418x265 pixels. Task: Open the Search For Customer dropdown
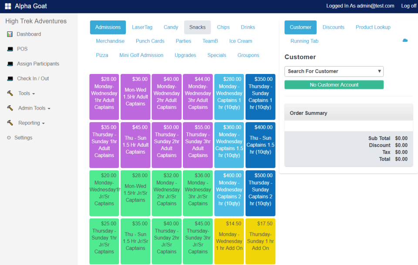[334, 71]
